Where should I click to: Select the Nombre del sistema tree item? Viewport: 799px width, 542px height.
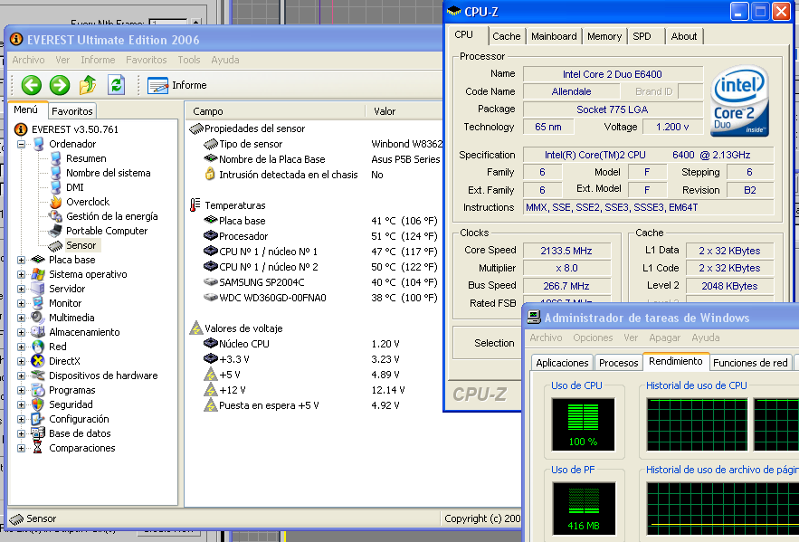click(108, 173)
